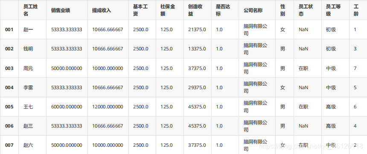Click 工龄 value 7 for 周元
This screenshot has height=154, width=367.
355,68
